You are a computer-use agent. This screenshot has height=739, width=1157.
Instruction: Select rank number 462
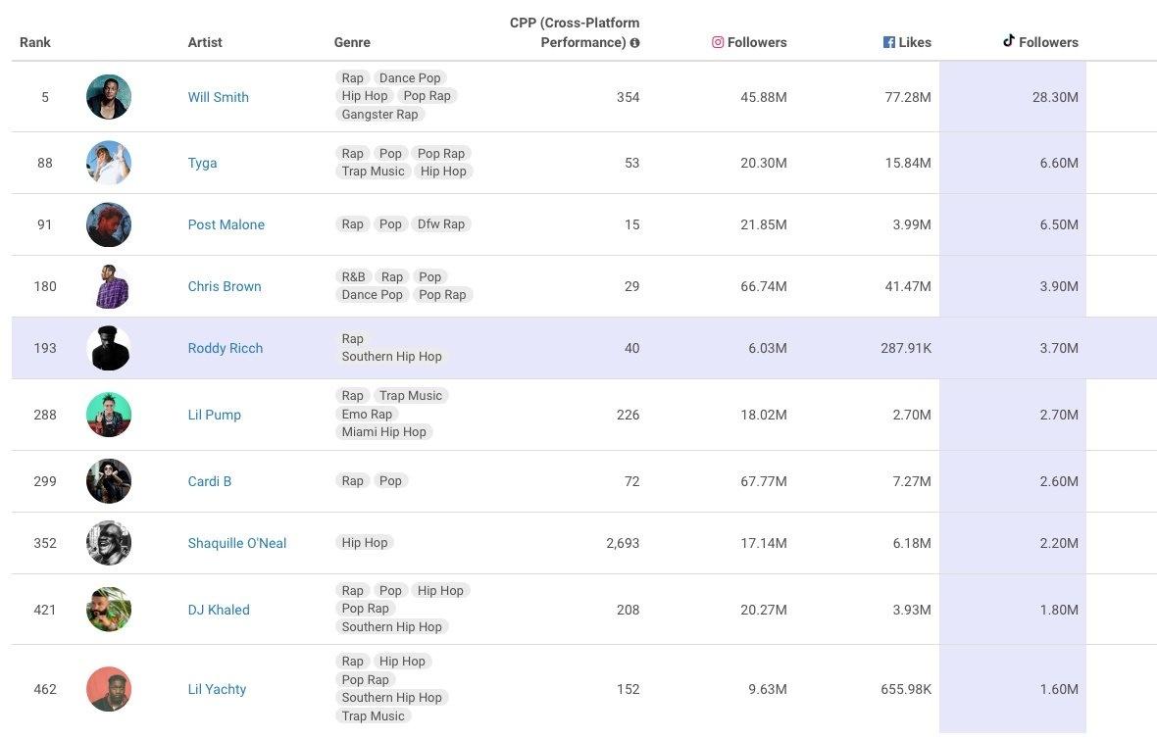click(x=45, y=689)
